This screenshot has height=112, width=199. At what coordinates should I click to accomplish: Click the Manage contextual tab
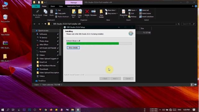[74, 2]
